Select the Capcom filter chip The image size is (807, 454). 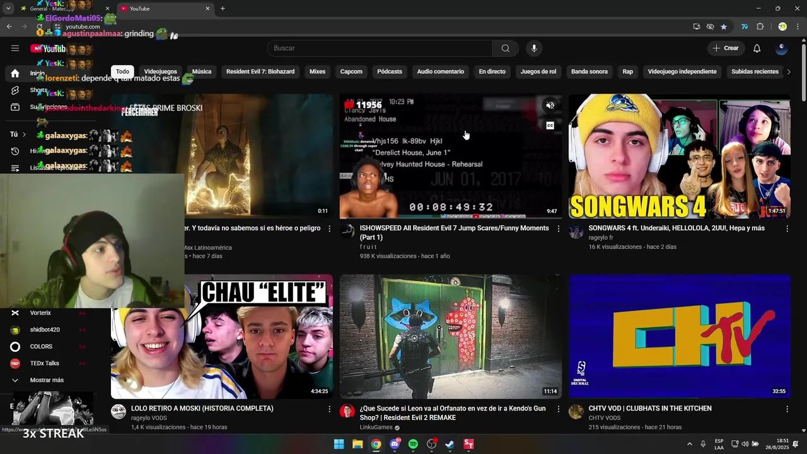click(351, 72)
